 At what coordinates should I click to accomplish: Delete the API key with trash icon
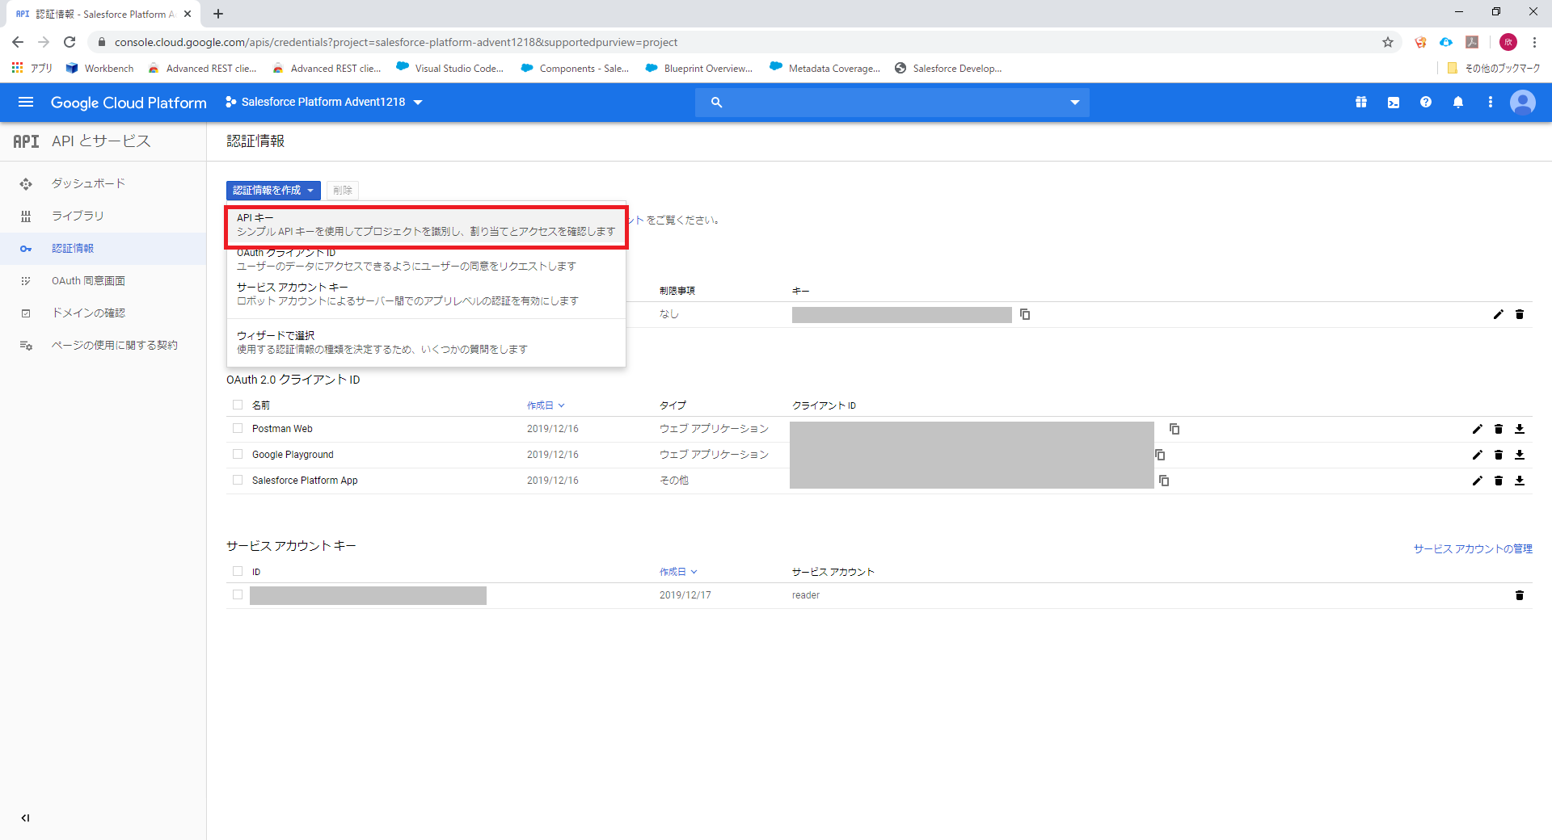pyautogui.click(x=1520, y=314)
